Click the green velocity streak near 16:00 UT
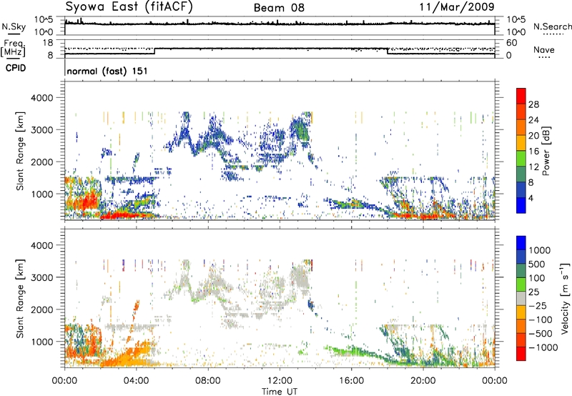 click(x=352, y=352)
